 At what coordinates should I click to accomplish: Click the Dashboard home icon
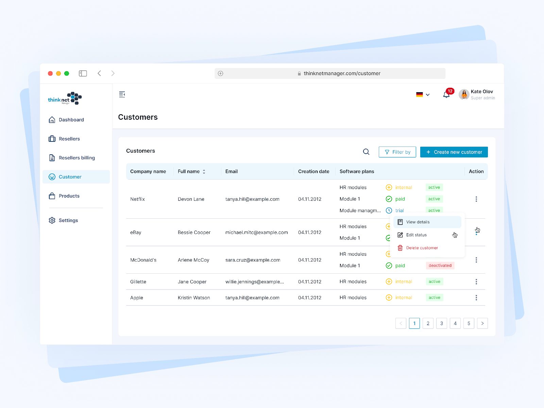click(52, 119)
